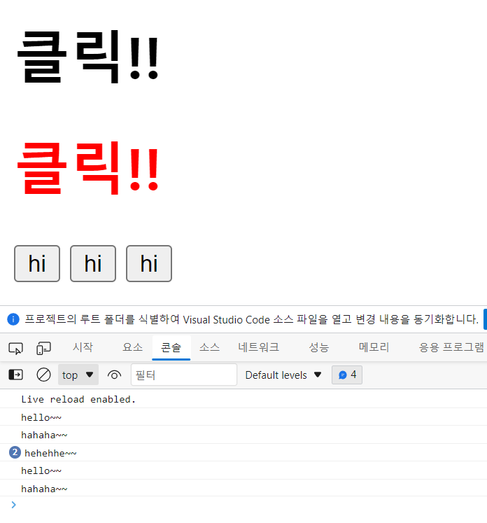
Task: Click the blue info icon in banner
Action: (x=13, y=319)
